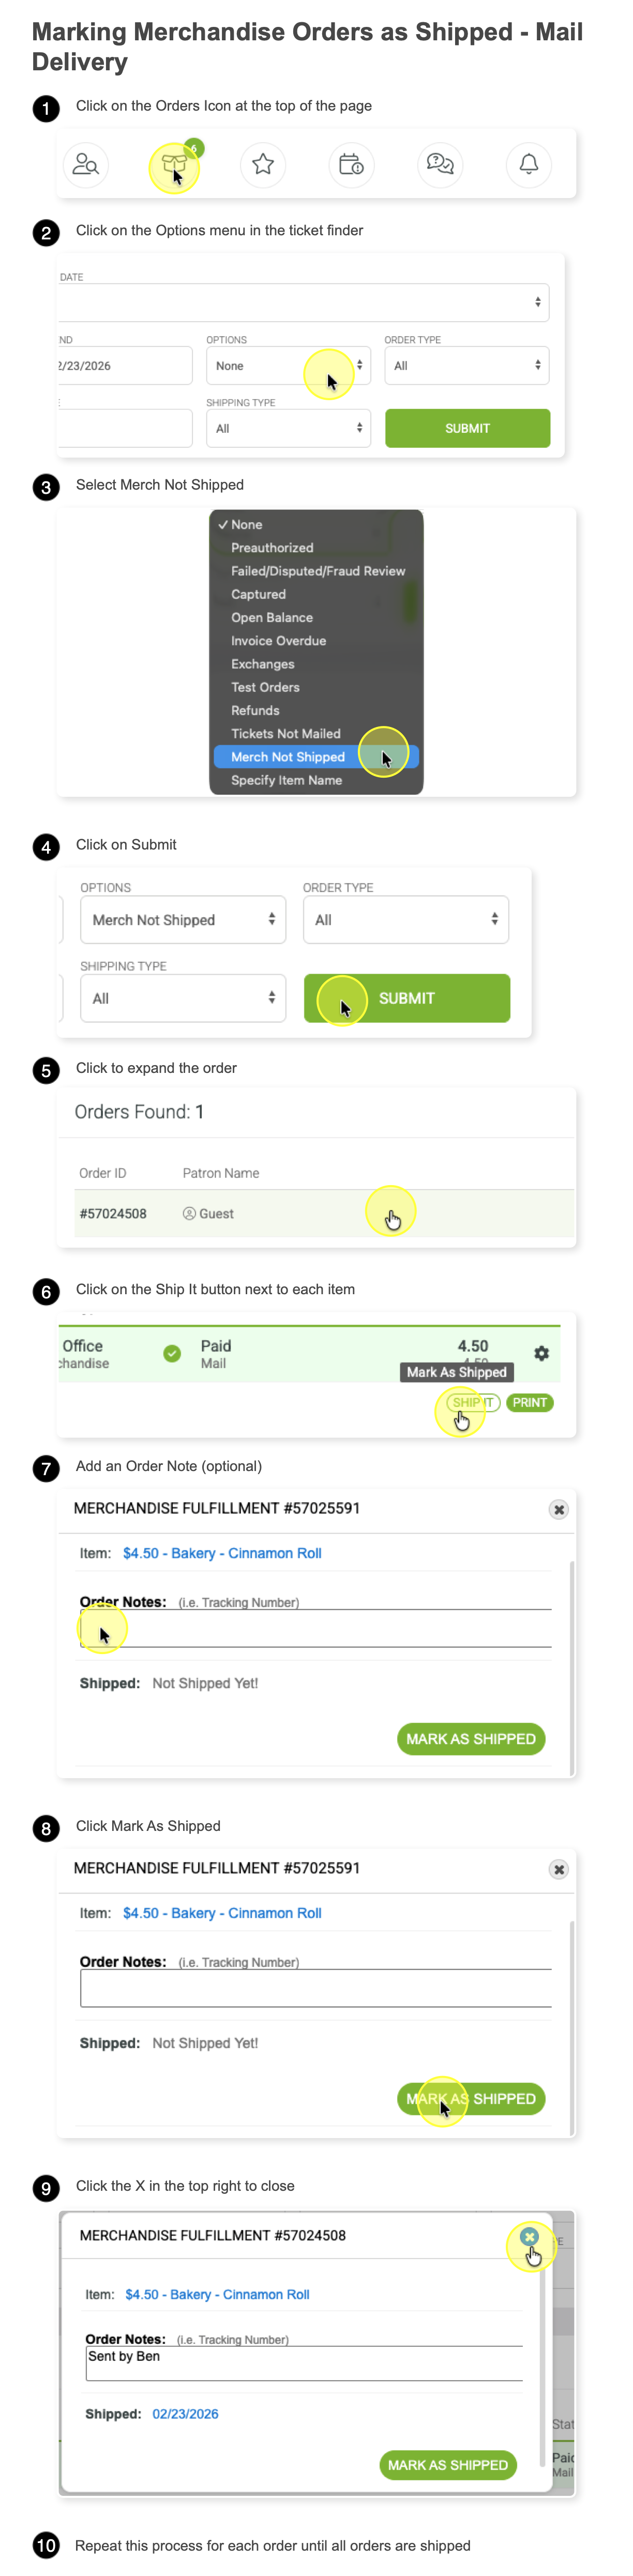633x2576 pixels.
Task: Expand the Shipping Type dropdown in step 4
Action: click(x=183, y=998)
